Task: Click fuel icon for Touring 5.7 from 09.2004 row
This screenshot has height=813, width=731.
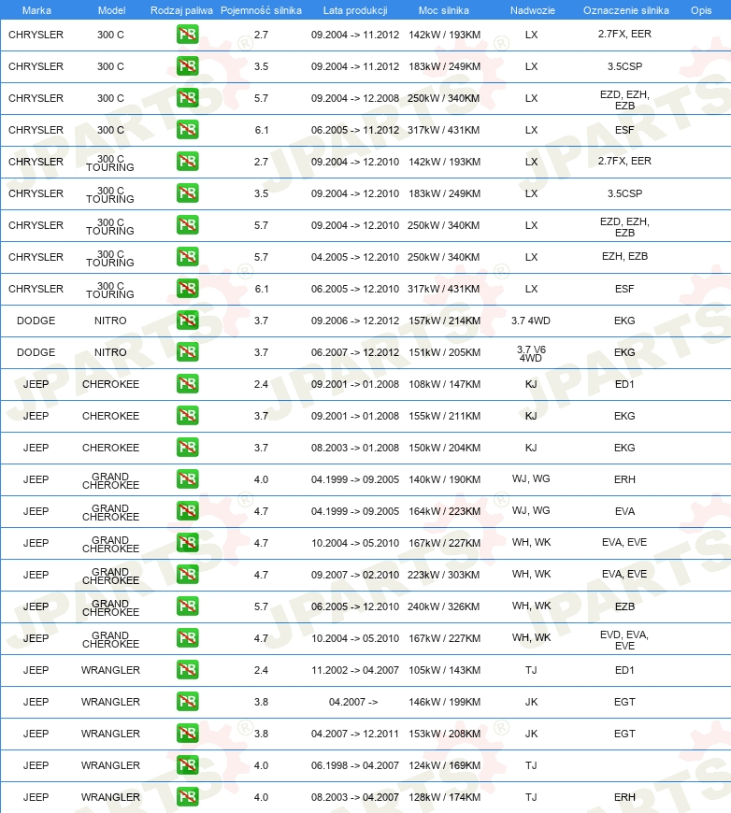Action: click(x=187, y=225)
